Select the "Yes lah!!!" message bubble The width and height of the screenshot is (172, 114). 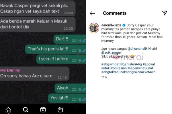click(x=67, y=98)
